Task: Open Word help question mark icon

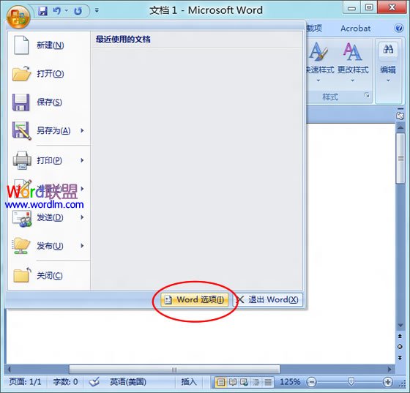Action: click(399, 28)
